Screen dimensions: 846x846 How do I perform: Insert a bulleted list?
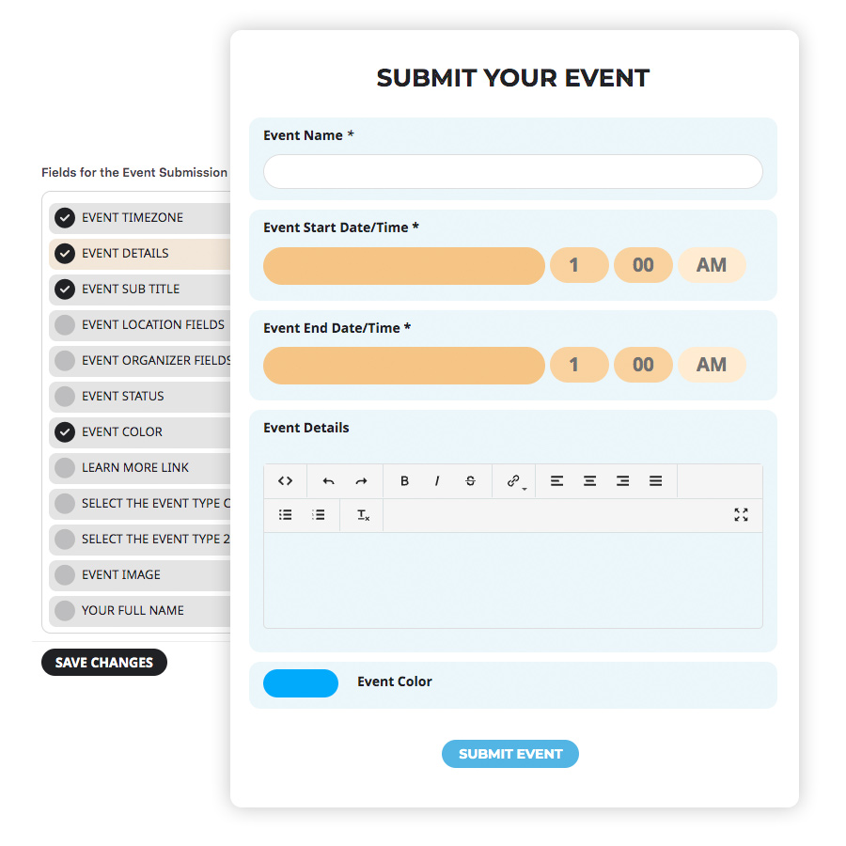[x=285, y=515]
